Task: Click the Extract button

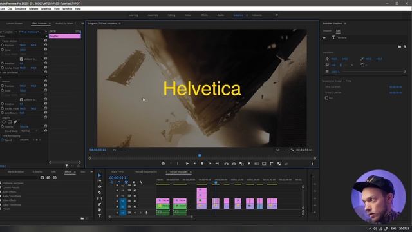Action: [x=234, y=164]
